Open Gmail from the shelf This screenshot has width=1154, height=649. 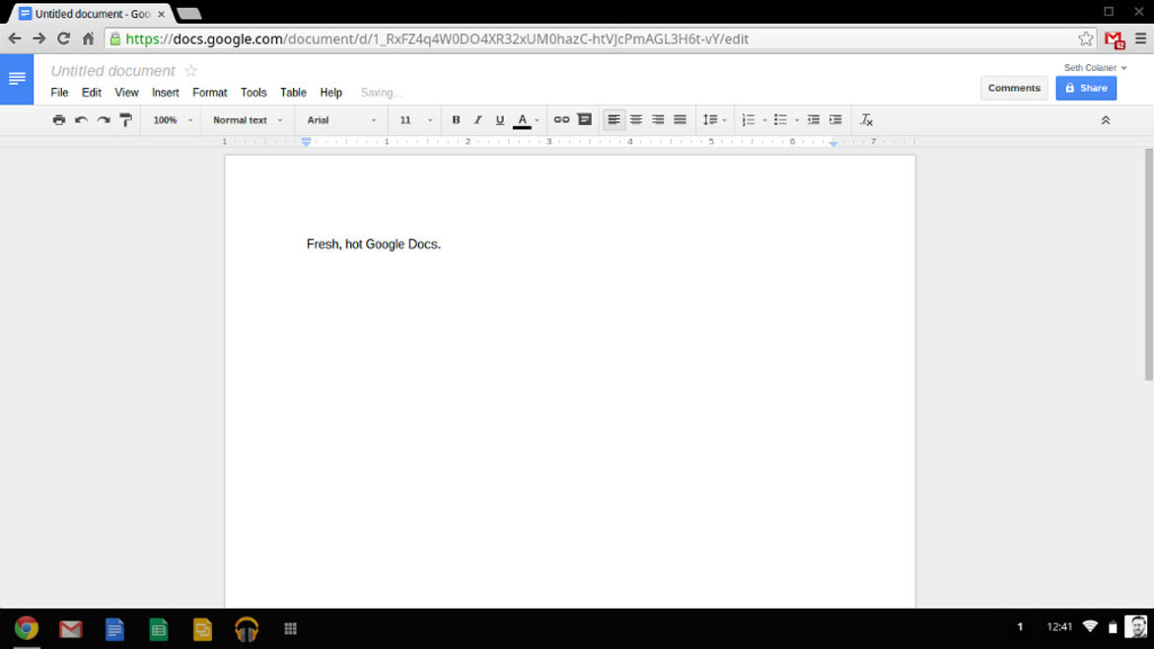[71, 629]
